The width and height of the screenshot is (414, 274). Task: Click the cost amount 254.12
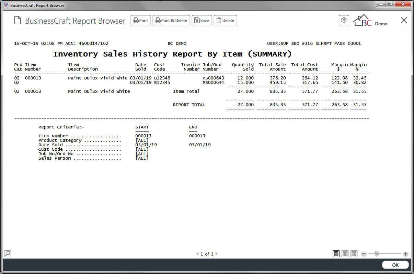[310, 78]
